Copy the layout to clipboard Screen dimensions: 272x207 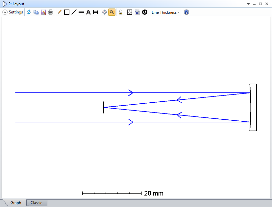(36, 12)
